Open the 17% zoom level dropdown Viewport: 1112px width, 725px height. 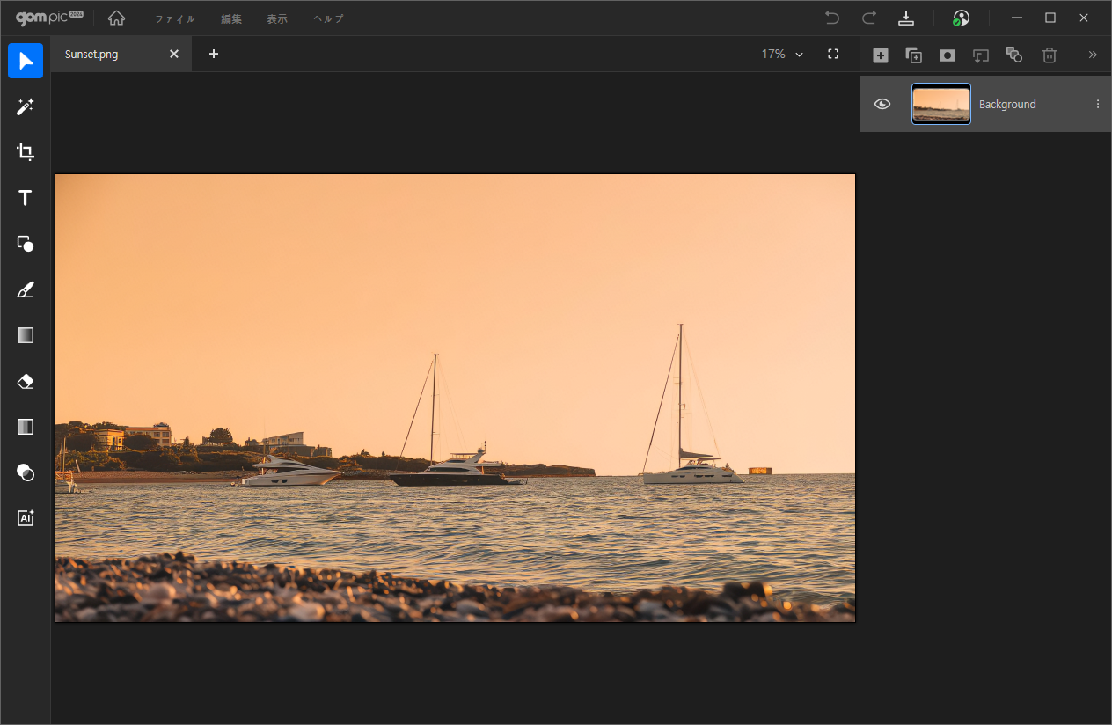coord(782,54)
